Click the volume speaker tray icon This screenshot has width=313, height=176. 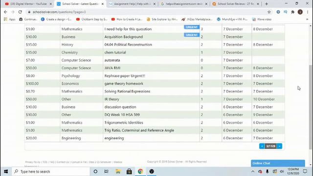click(282, 172)
